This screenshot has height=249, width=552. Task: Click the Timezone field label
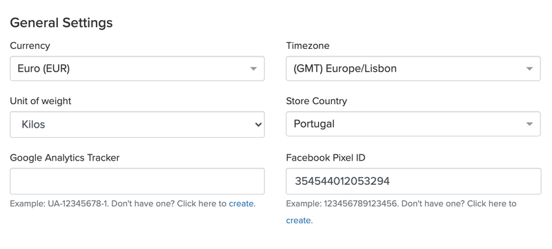pyautogui.click(x=308, y=46)
